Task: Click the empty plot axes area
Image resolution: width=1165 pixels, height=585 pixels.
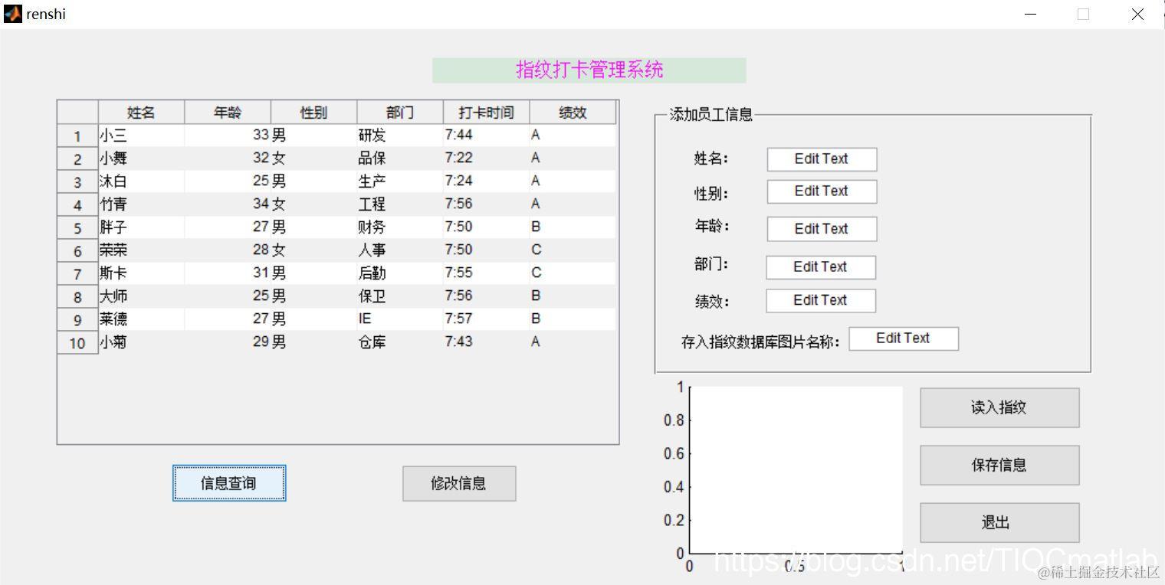Action: [797, 467]
